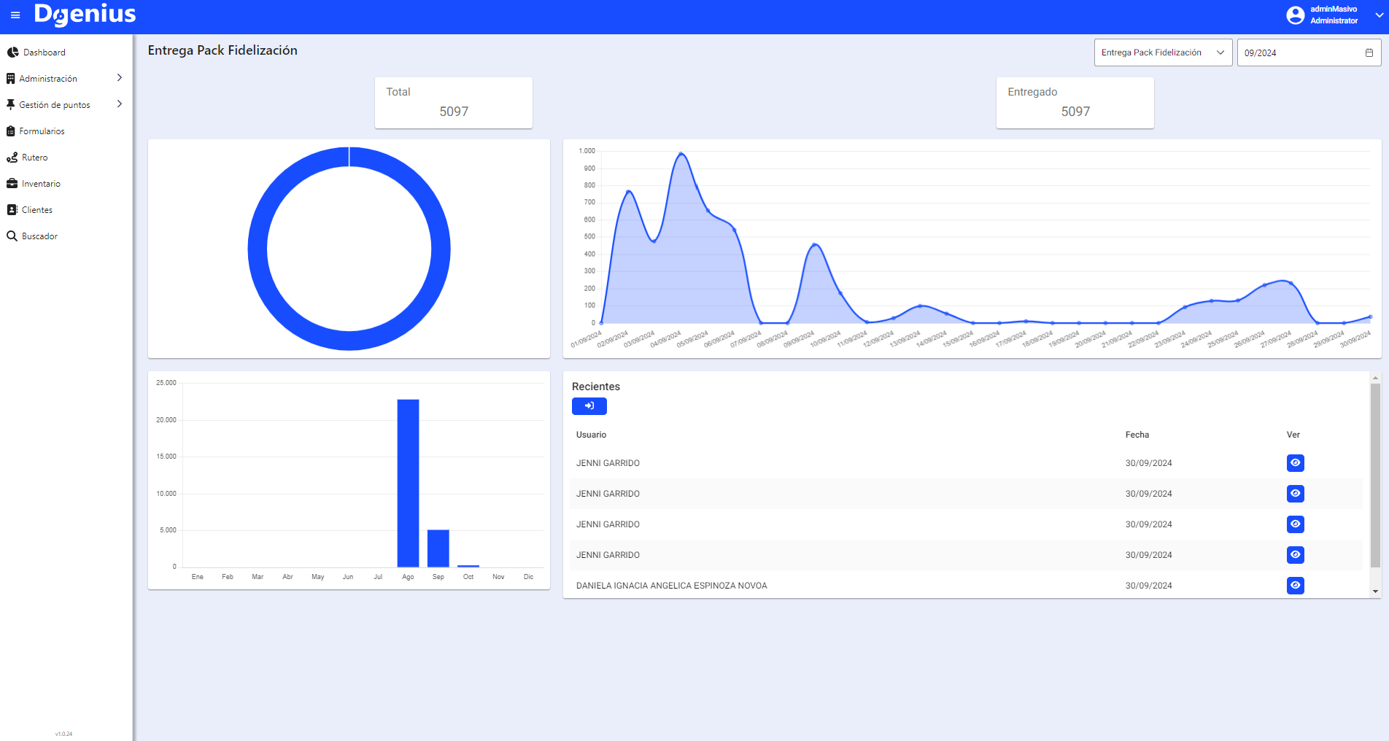Expand the user account chevron
Viewport: 1389px width, 741px height.
pos(1379,15)
